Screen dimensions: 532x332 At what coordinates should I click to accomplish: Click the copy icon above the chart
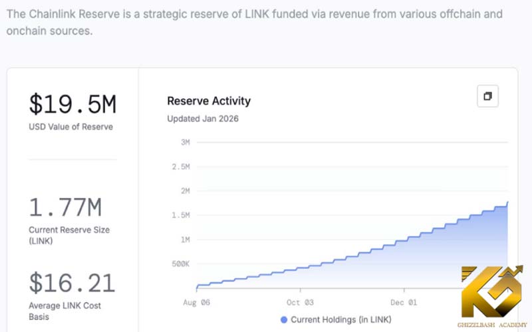click(x=487, y=96)
